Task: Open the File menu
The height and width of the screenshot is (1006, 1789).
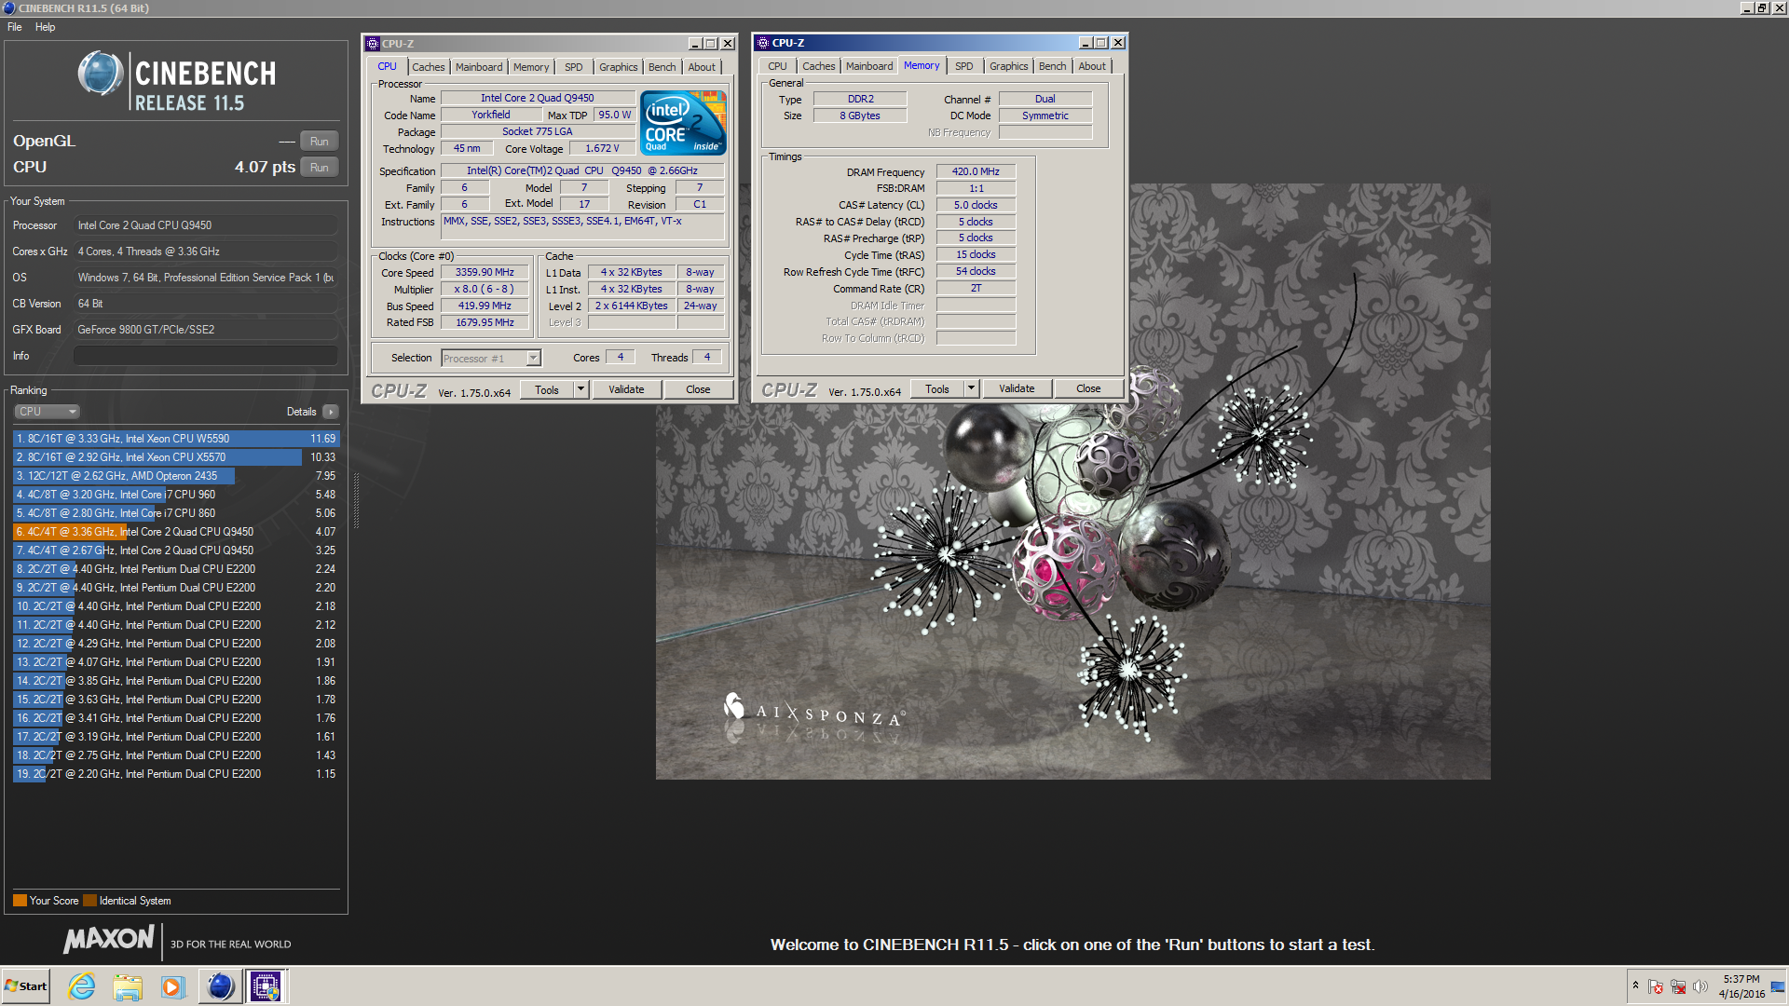Action: (15, 27)
